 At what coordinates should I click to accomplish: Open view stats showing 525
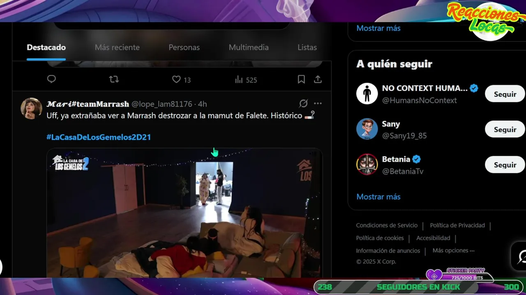tap(246, 79)
